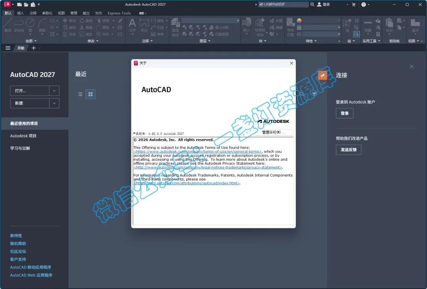Click the search magnifier icon in title bar

(x=312, y=4)
